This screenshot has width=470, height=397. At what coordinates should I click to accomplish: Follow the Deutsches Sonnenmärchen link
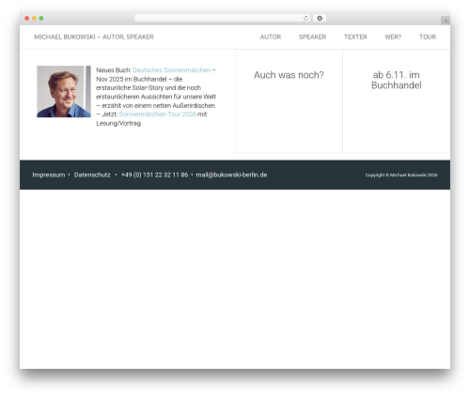(171, 70)
